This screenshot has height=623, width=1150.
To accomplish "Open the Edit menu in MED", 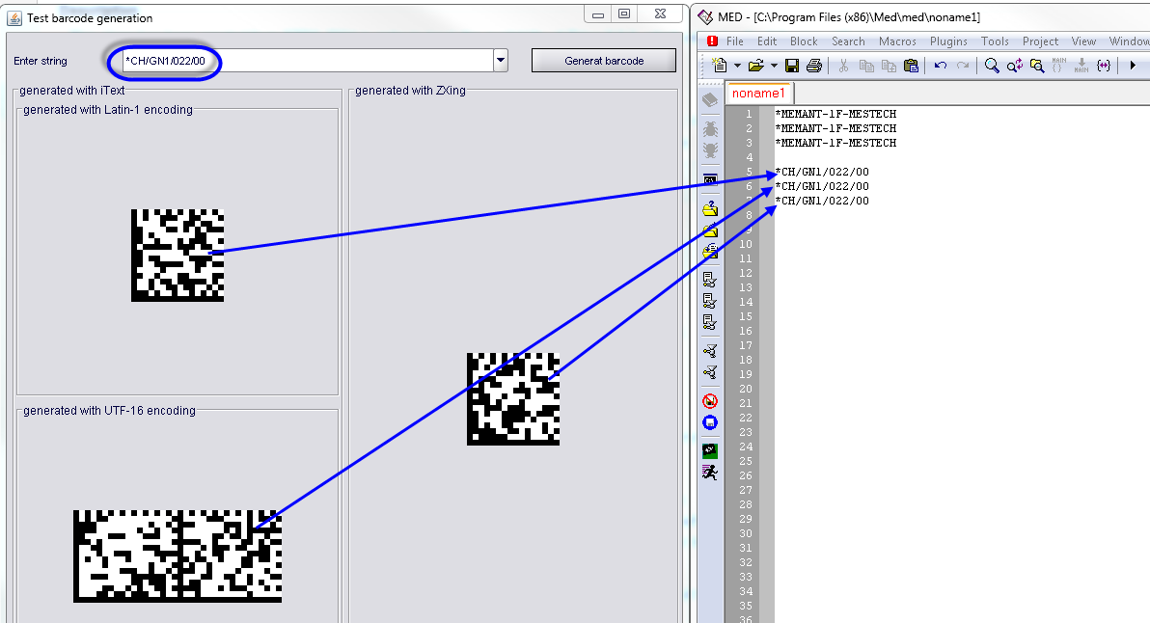I will coord(767,41).
